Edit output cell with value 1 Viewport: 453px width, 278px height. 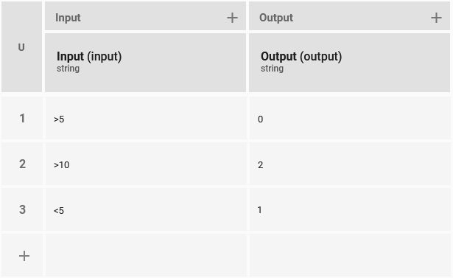350,209
